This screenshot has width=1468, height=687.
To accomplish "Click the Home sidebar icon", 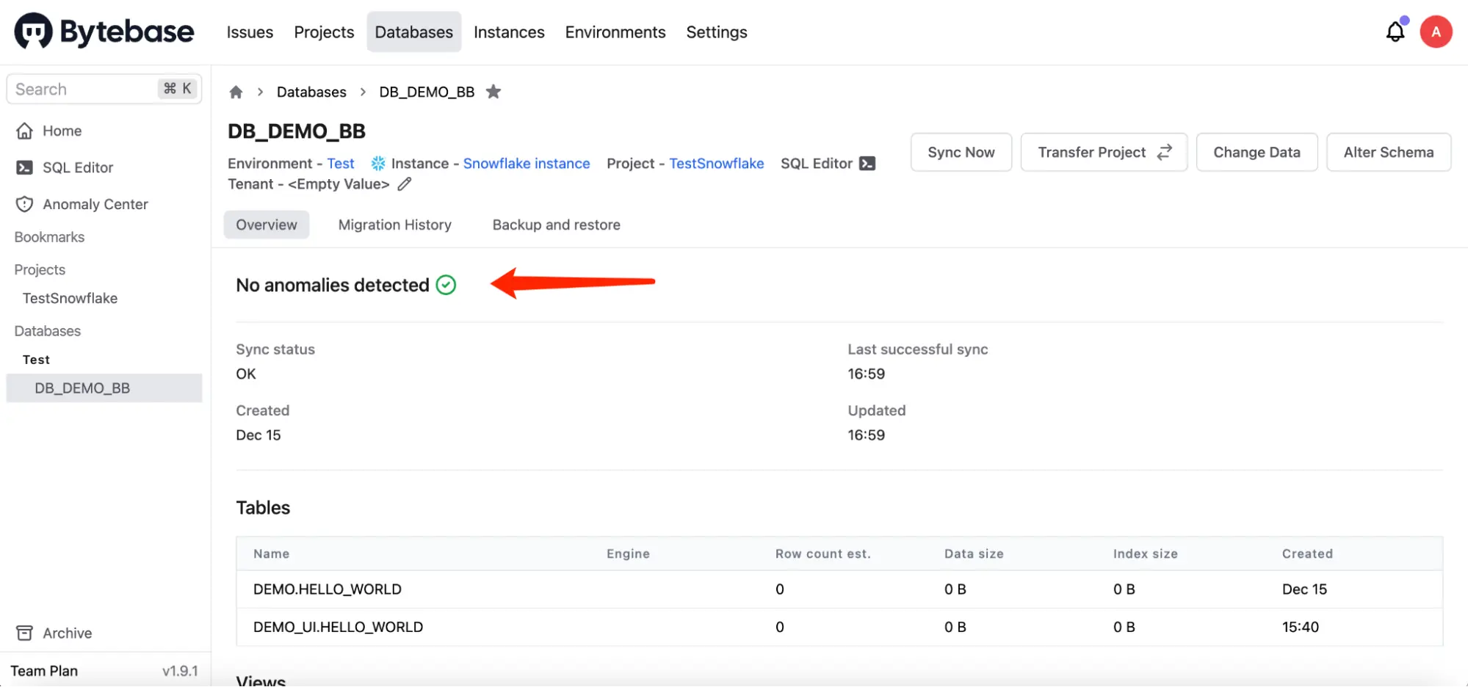I will pos(24,131).
